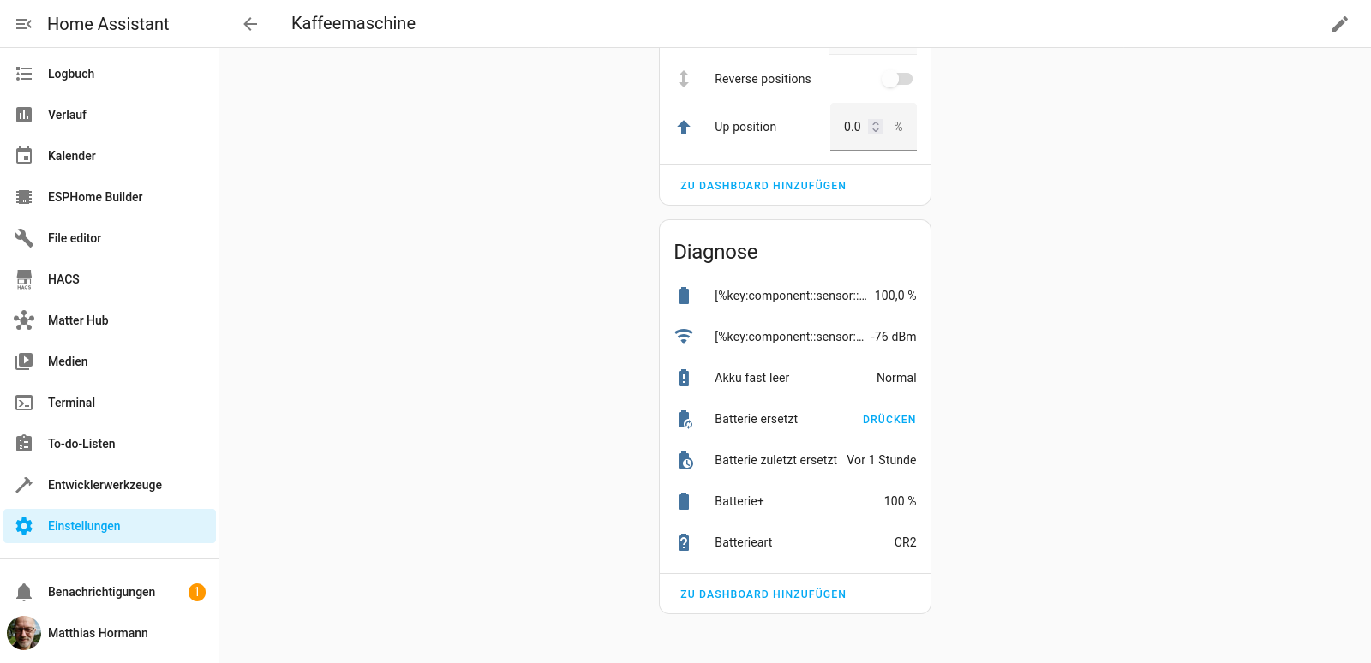Open the Logbuch sidebar item
The width and height of the screenshot is (1371, 663).
point(71,74)
